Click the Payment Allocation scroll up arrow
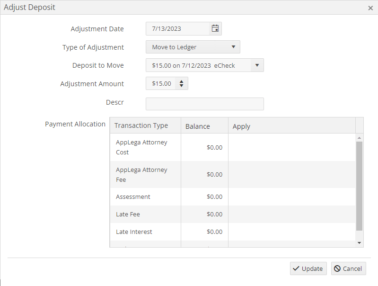Viewport: 378px width, 286px height. (x=359, y=138)
